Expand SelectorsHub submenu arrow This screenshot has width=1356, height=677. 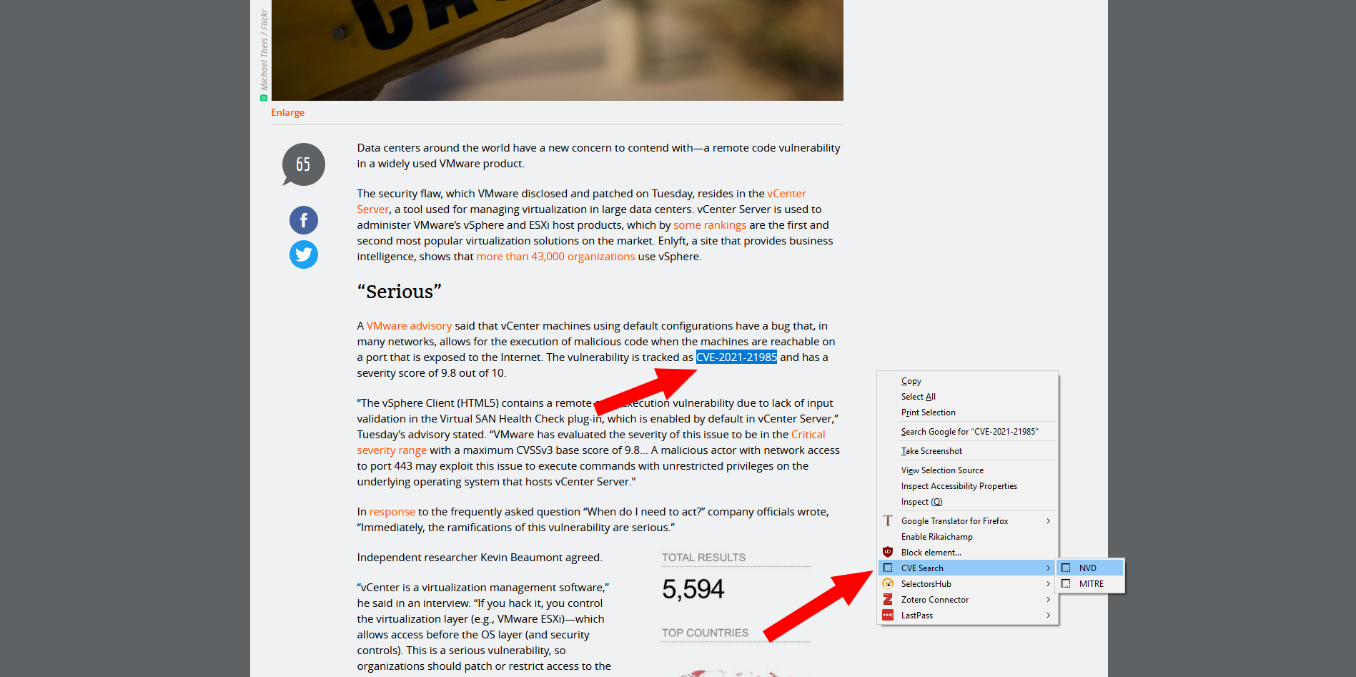tap(1048, 584)
